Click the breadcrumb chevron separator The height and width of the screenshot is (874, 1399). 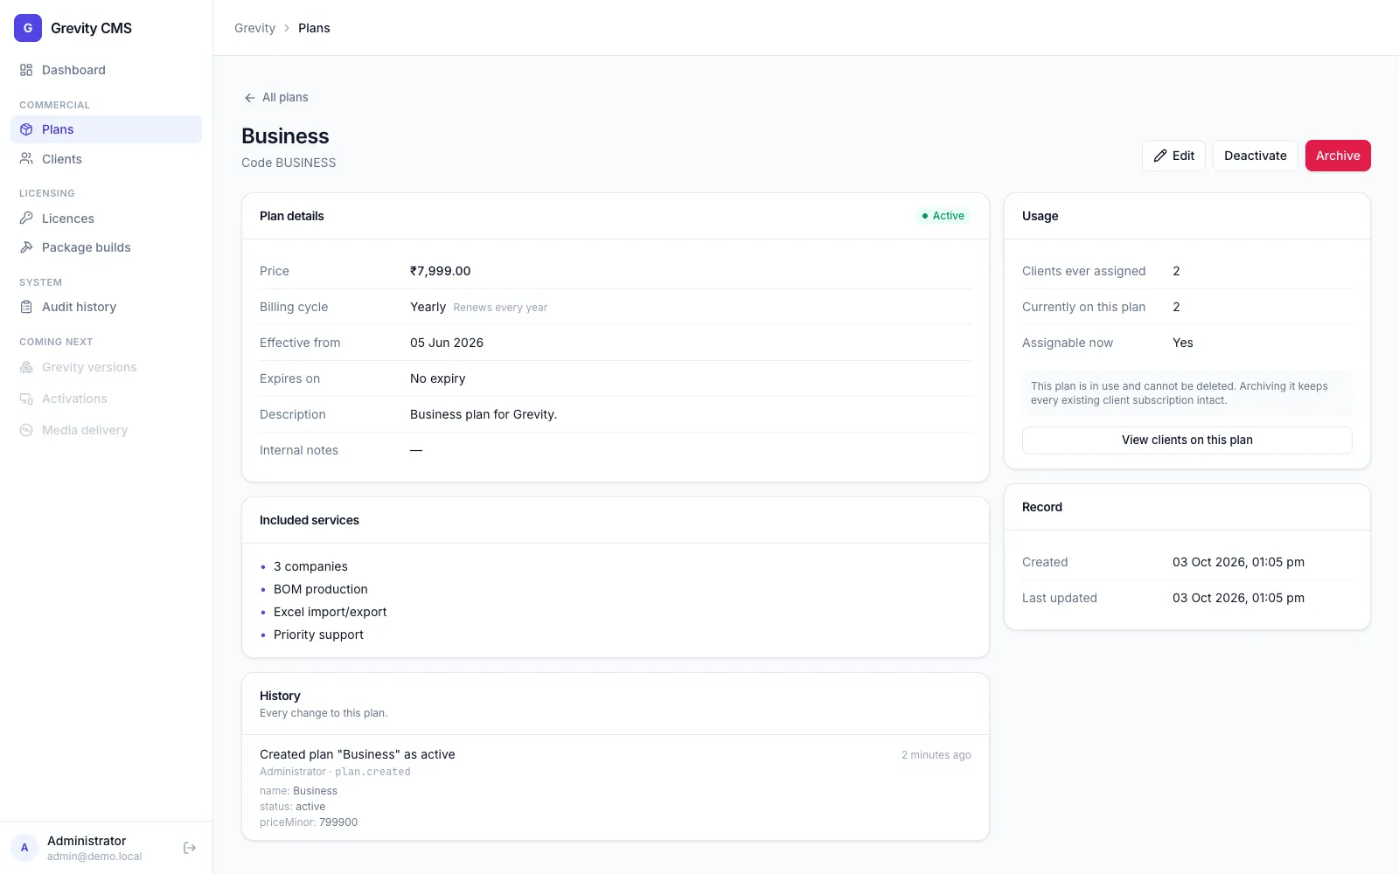tap(287, 28)
